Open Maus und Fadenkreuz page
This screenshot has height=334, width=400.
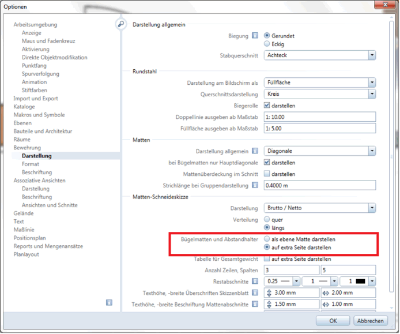pos(48,41)
